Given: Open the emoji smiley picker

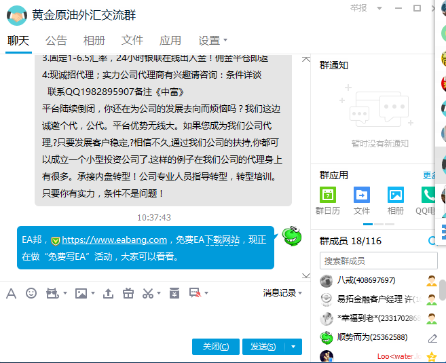Looking at the screenshot, I should (x=31, y=293).
